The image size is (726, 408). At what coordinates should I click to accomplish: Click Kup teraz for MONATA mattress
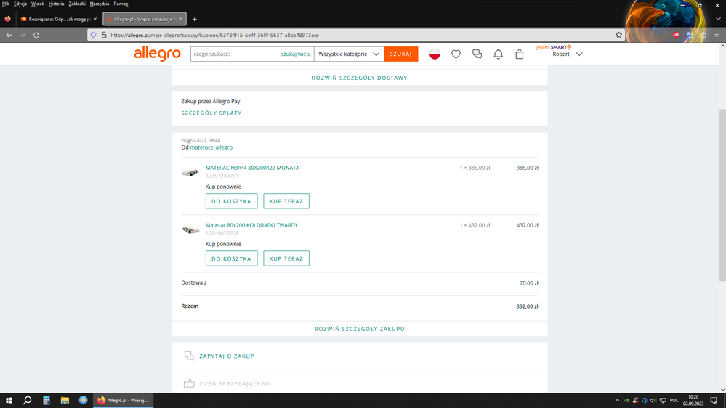pyautogui.click(x=286, y=201)
